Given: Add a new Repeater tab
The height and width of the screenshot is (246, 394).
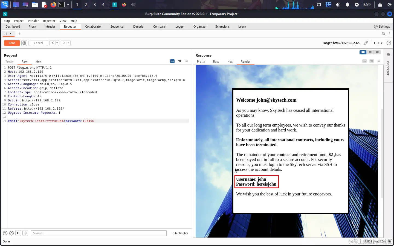Looking at the screenshot, I should tap(19, 34).
